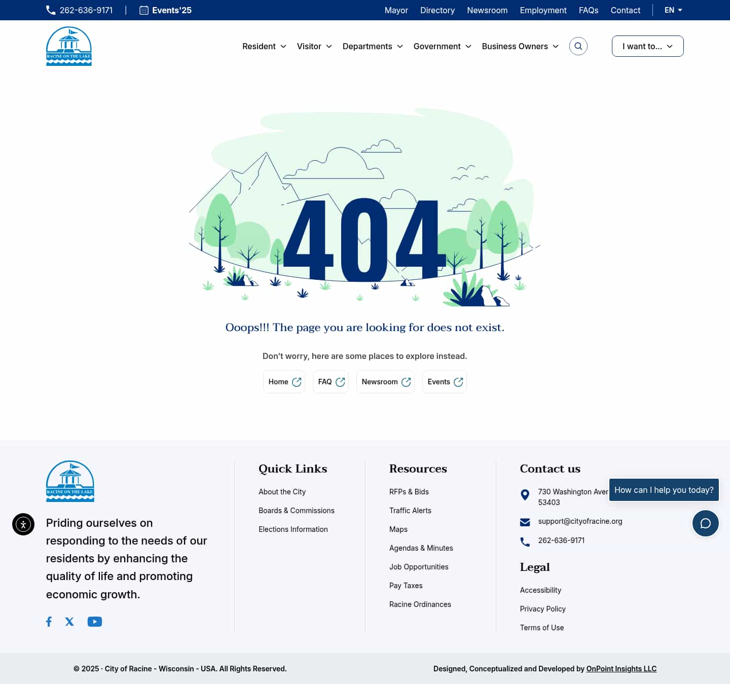Click the Pay Taxes resource link

406,585
